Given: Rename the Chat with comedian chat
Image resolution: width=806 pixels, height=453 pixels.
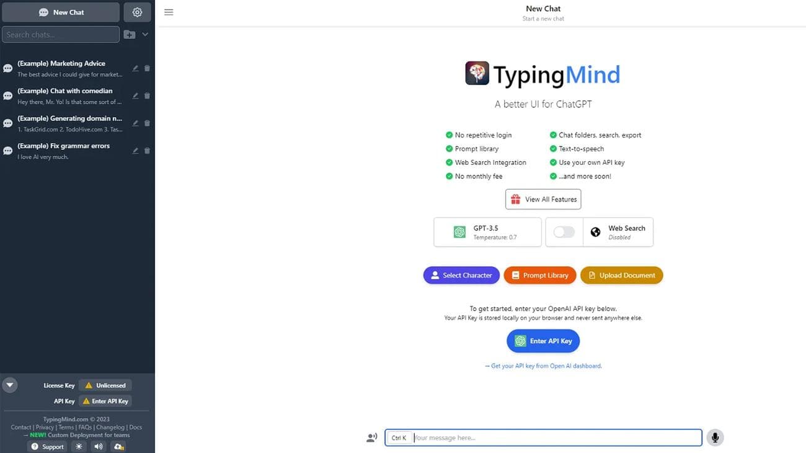Looking at the screenshot, I should [x=135, y=96].
